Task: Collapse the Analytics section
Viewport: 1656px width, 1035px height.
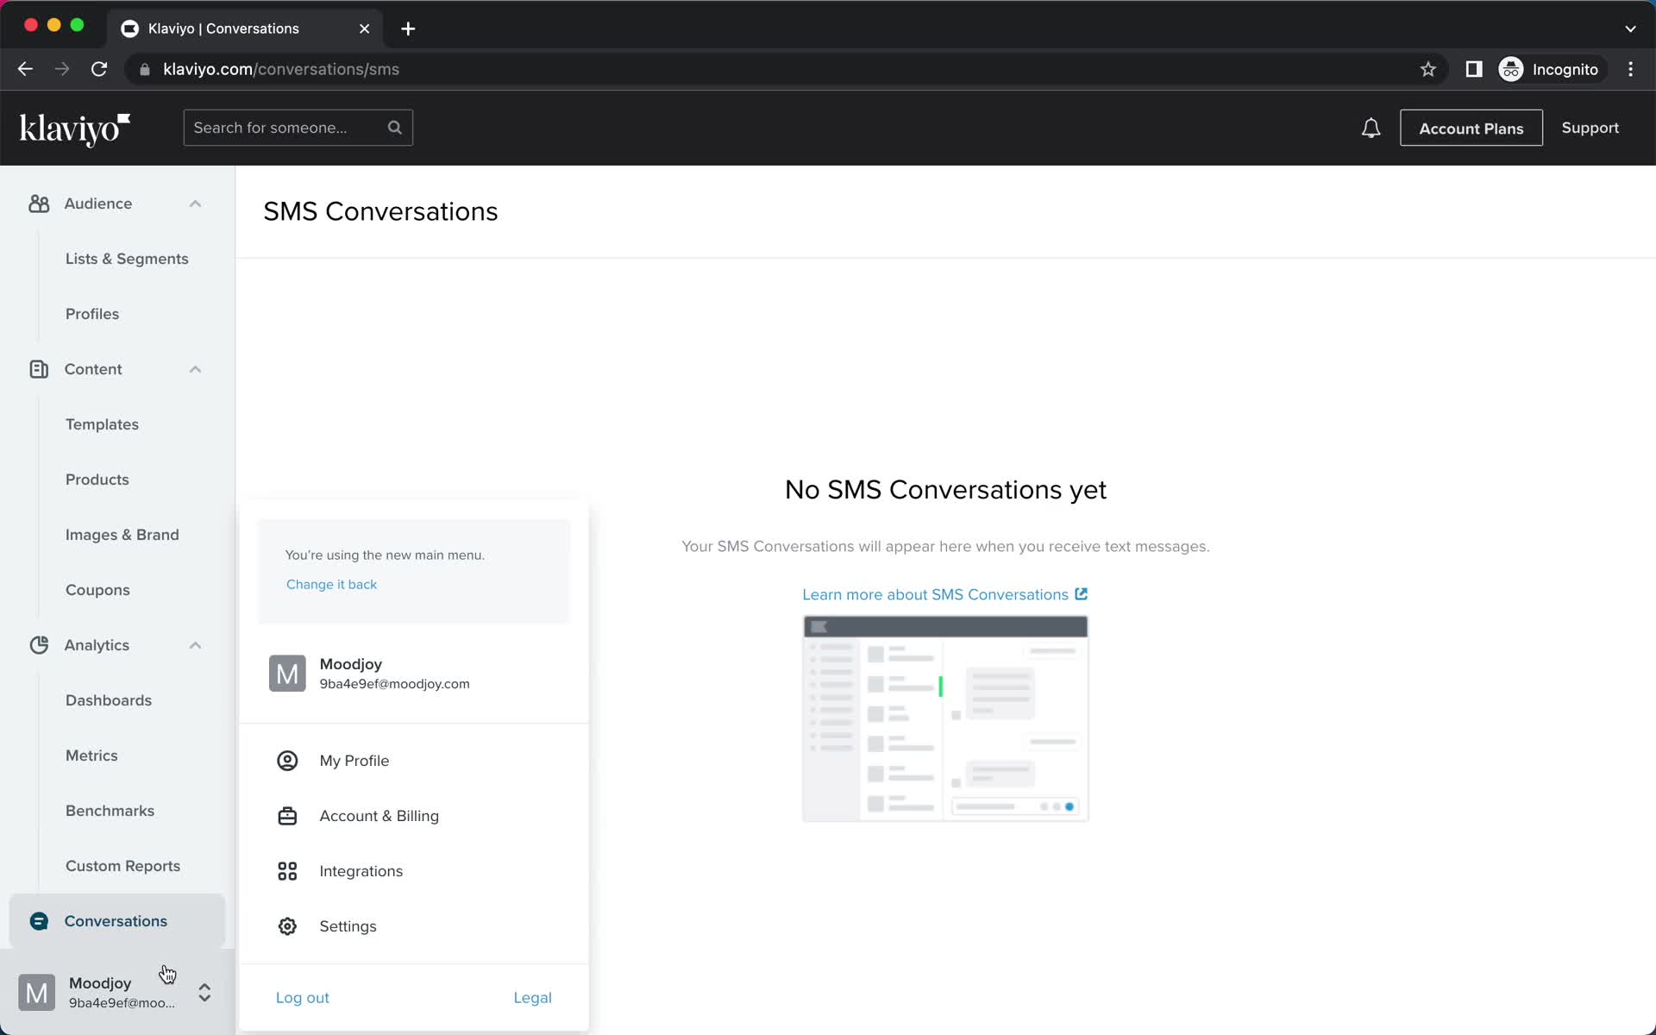Action: [195, 645]
